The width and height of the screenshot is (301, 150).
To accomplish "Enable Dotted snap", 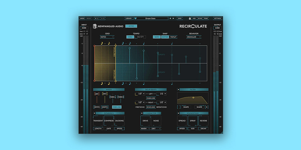I will tap(165, 37).
